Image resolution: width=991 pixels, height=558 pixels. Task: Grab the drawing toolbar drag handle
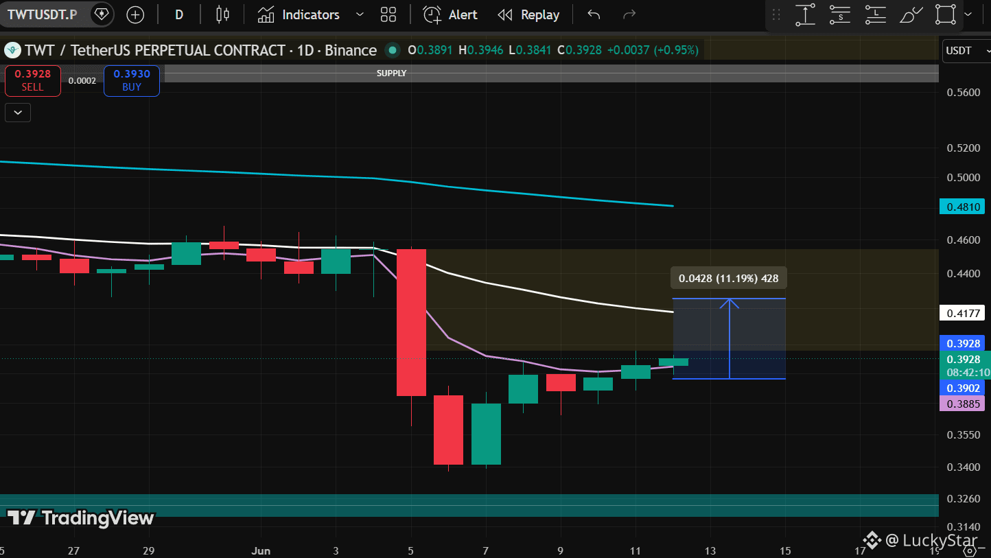point(777,14)
